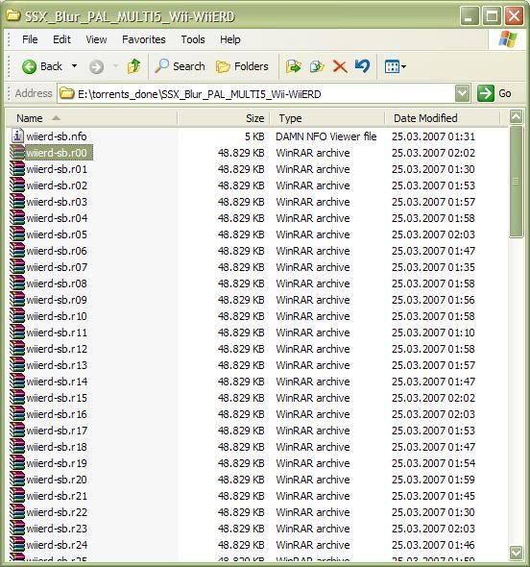
Task: Click the Back arrow icon
Action: point(29,67)
